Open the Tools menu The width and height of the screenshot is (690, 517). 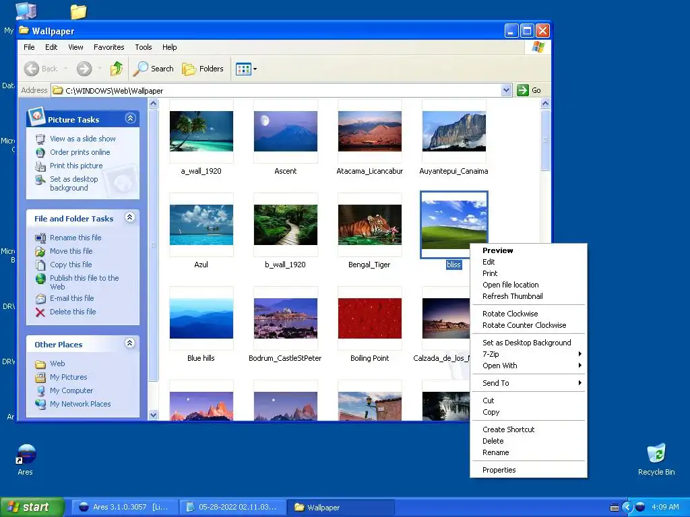(x=143, y=47)
